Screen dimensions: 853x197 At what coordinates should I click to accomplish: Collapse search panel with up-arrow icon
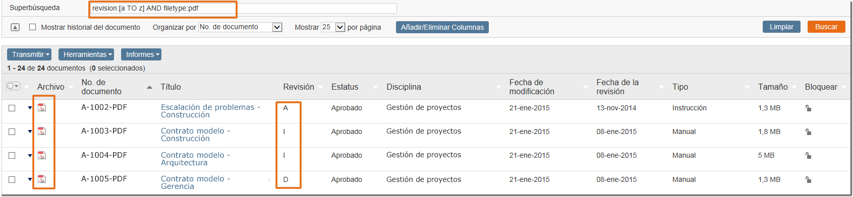[x=15, y=27]
